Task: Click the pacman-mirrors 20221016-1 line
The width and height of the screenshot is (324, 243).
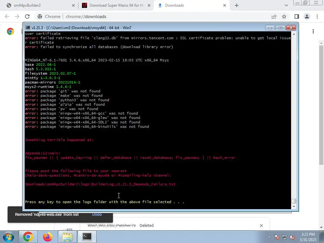Action: click(53, 82)
